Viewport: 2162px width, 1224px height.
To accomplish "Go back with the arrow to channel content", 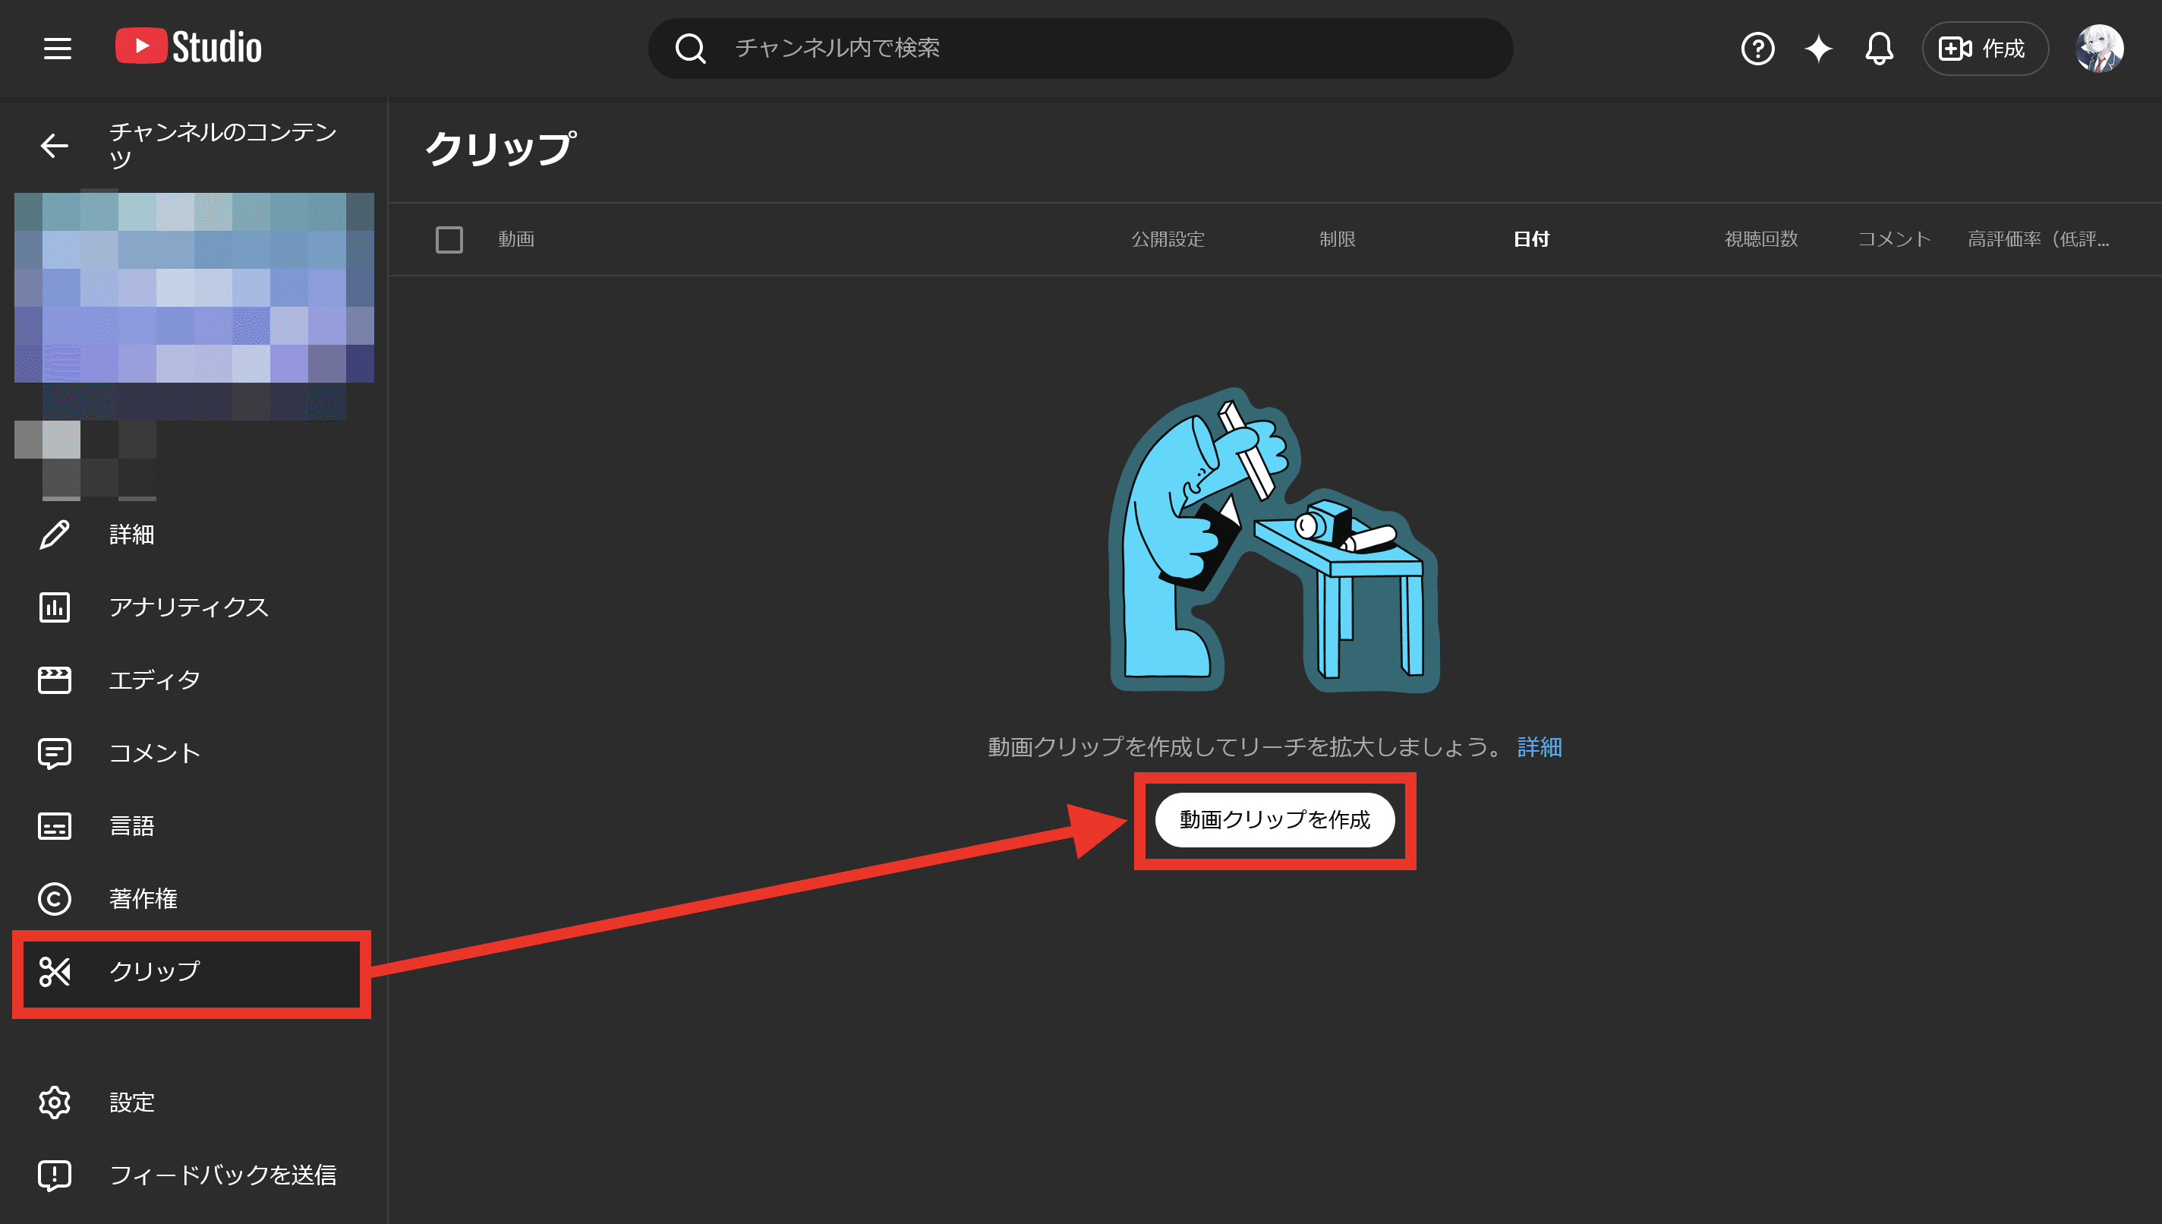I will coord(55,146).
